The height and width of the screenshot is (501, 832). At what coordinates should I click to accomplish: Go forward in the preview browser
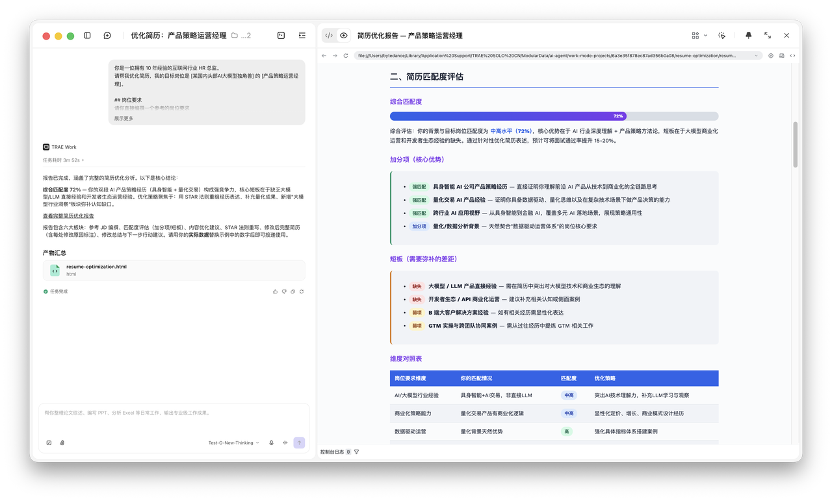click(335, 56)
